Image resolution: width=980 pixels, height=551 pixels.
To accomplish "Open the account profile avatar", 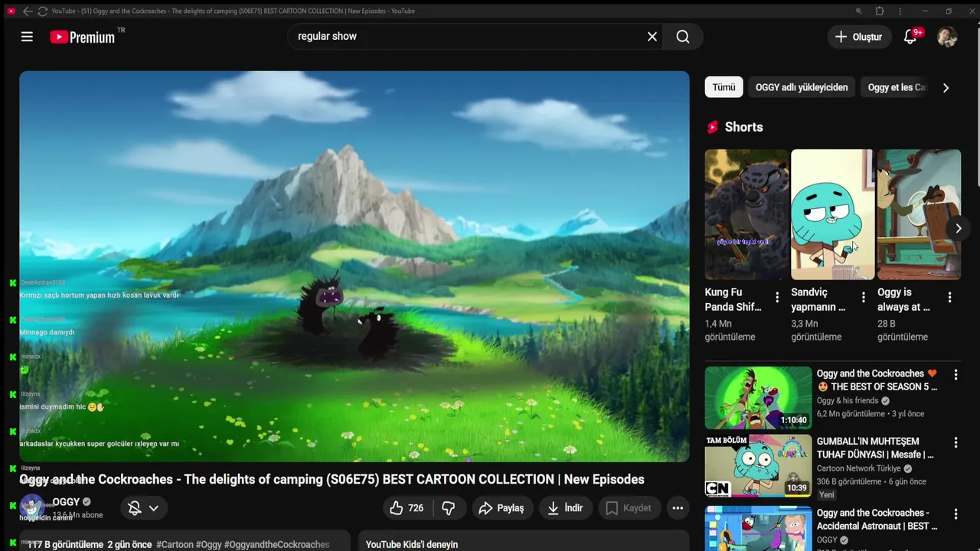I will pyautogui.click(x=947, y=37).
